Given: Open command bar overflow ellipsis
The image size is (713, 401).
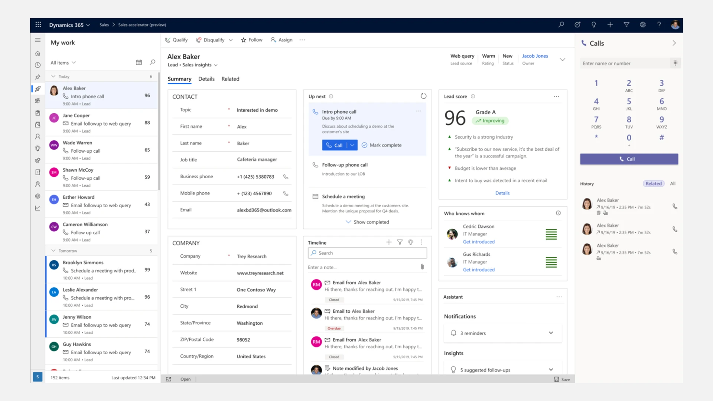Looking at the screenshot, I should [x=302, y=40].
